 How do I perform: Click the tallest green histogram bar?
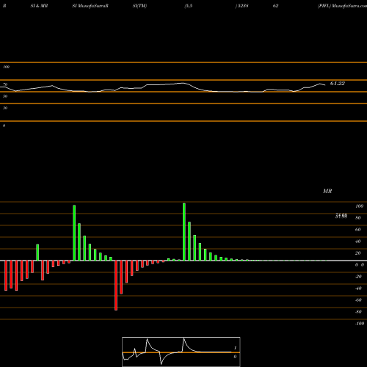pyautogui.click(x=184, y=232)
